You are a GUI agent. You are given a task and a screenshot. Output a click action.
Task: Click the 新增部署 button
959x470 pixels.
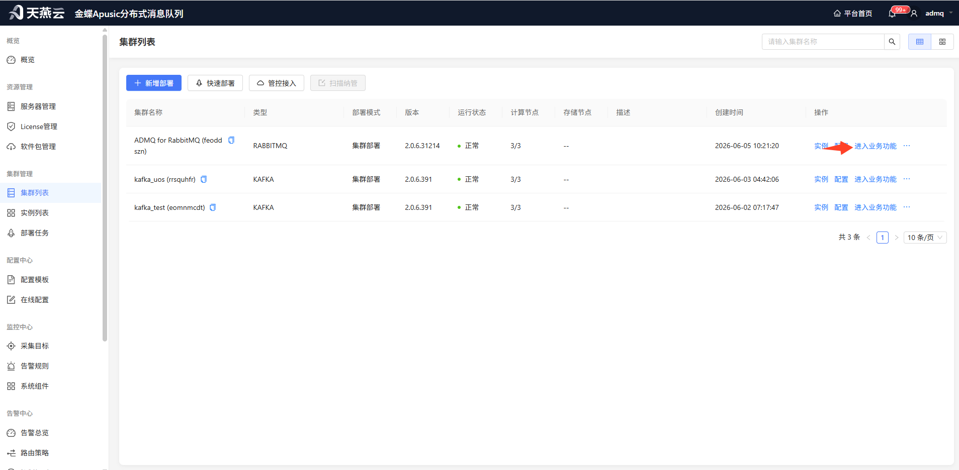pos(154,83)
